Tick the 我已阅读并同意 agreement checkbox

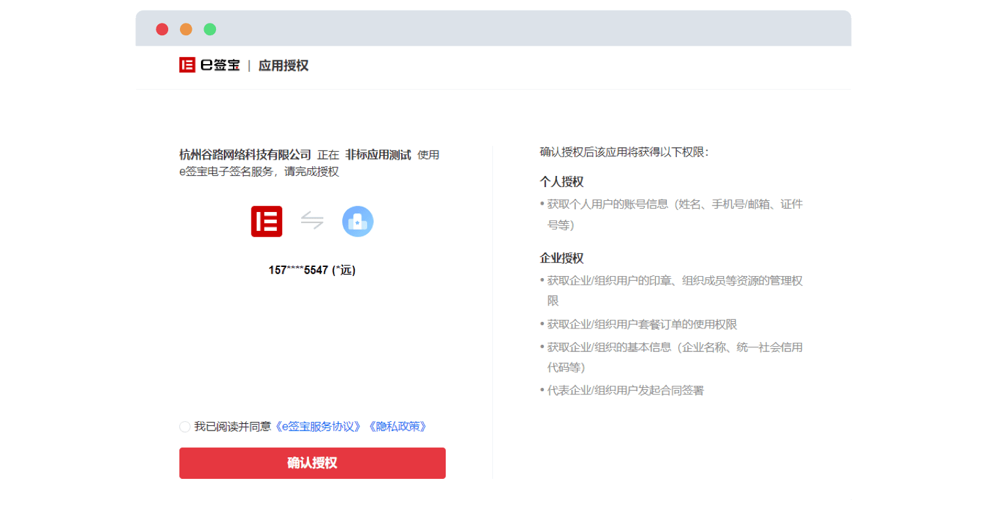[185, 427]
